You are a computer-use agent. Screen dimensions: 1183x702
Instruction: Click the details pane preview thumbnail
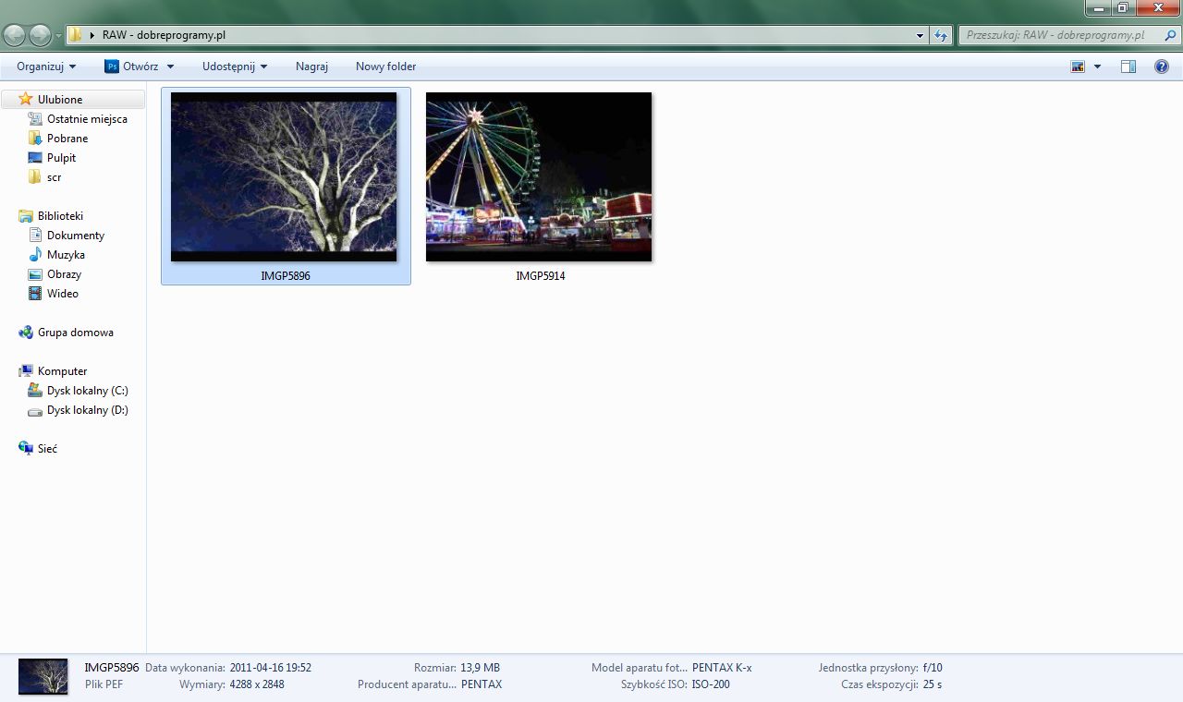pos(43,676)
